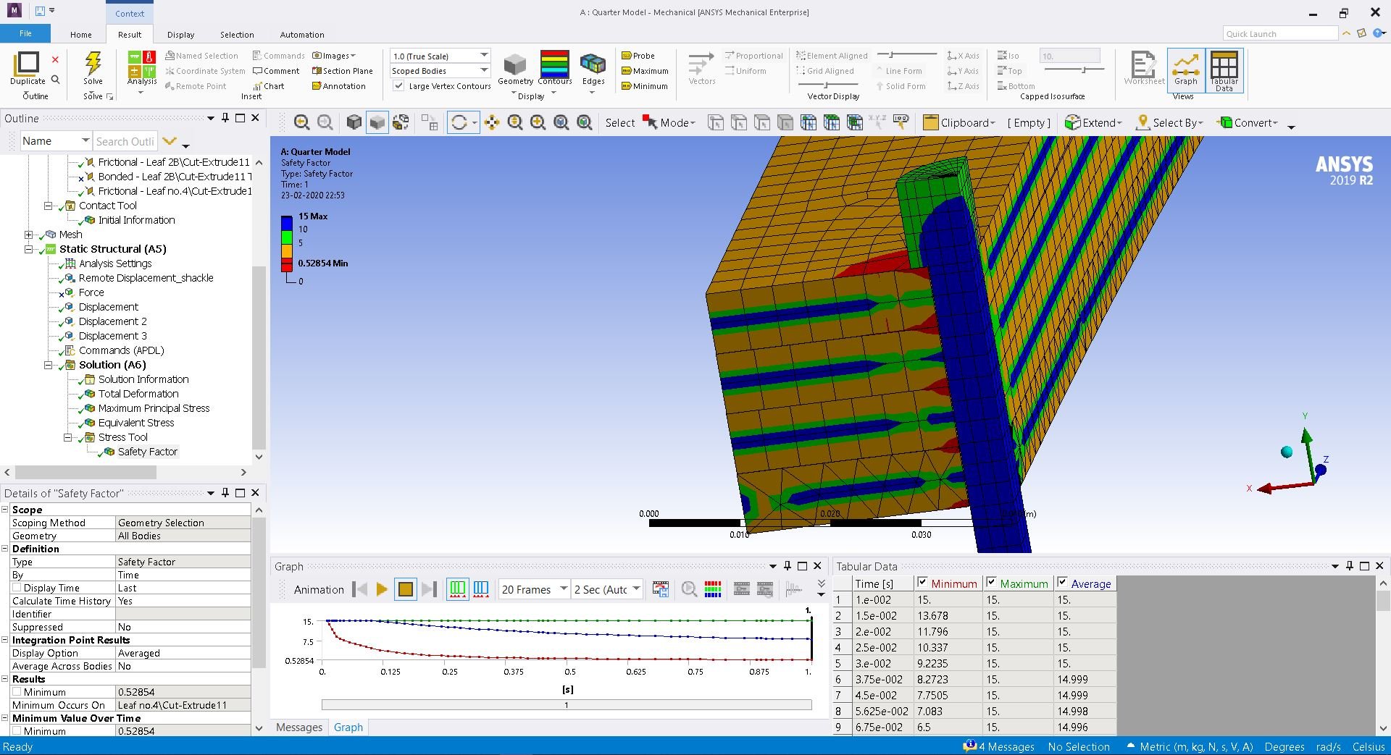Click the Duplicate icon in the Outline group

coord(28,64)
